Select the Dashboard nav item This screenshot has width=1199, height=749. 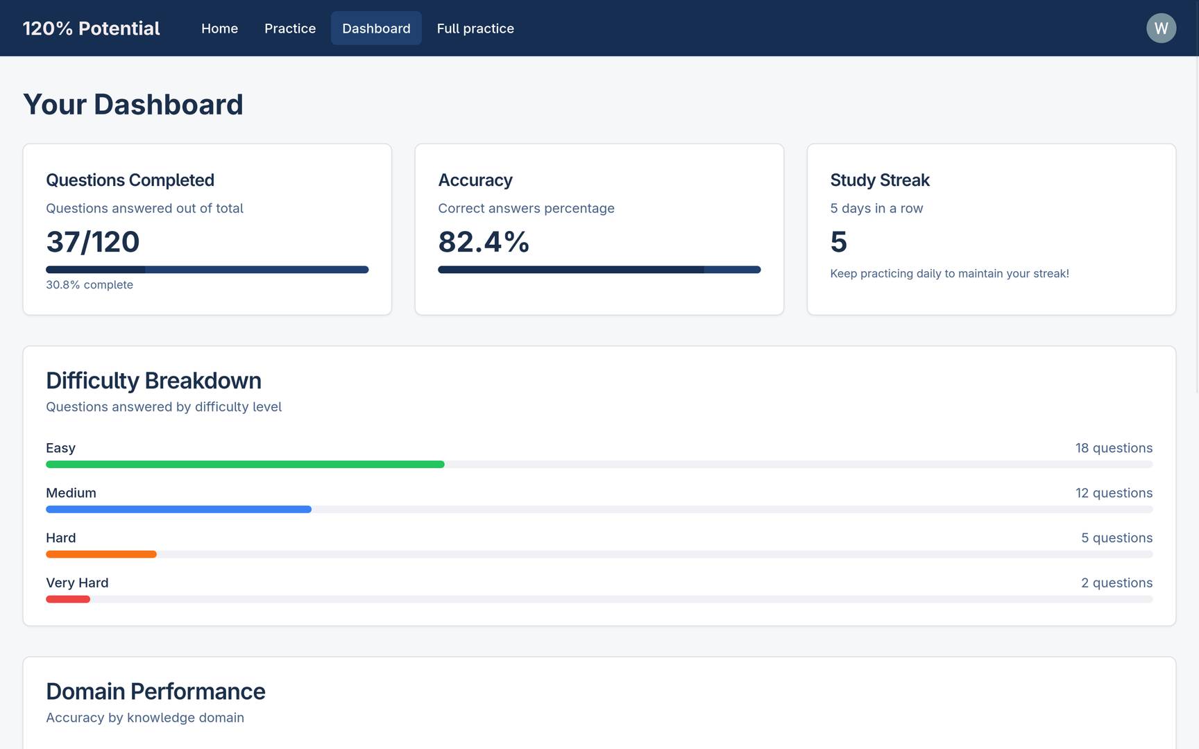pyautogui.click(x=376, y=28)
